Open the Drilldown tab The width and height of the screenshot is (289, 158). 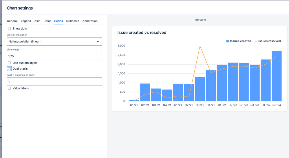click(x=73, y=21)
